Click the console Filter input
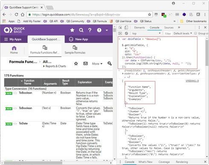Viewport: 209px width, 165px height. pyautogui.click(x=168, y=34)
